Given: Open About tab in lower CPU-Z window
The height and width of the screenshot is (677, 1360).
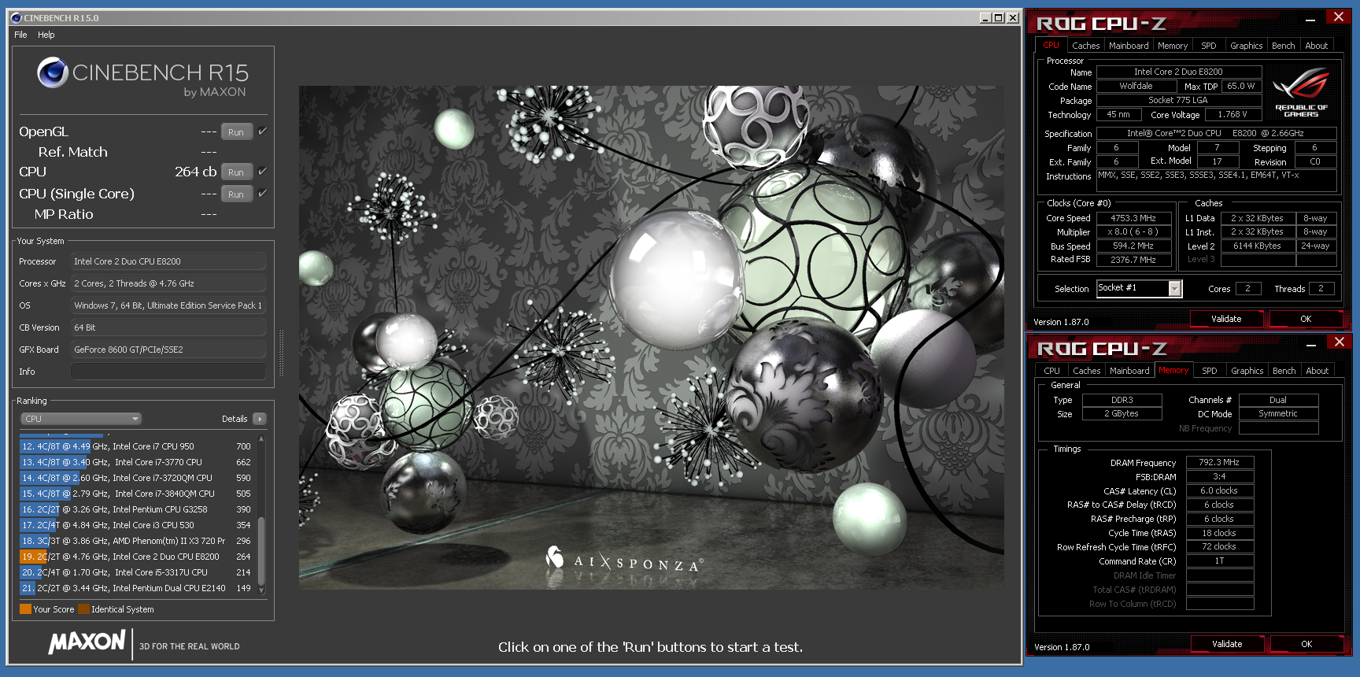Looking at the screenshot, I should pos(1317,371).
